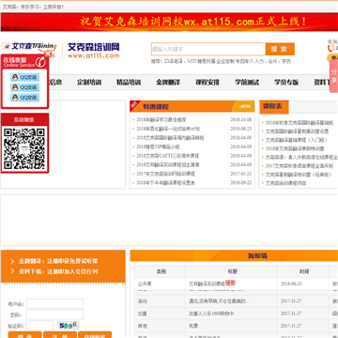This screenshot has height=338, width=338.
Task: Click the 用户名 username input field
Action: (54, 304)
